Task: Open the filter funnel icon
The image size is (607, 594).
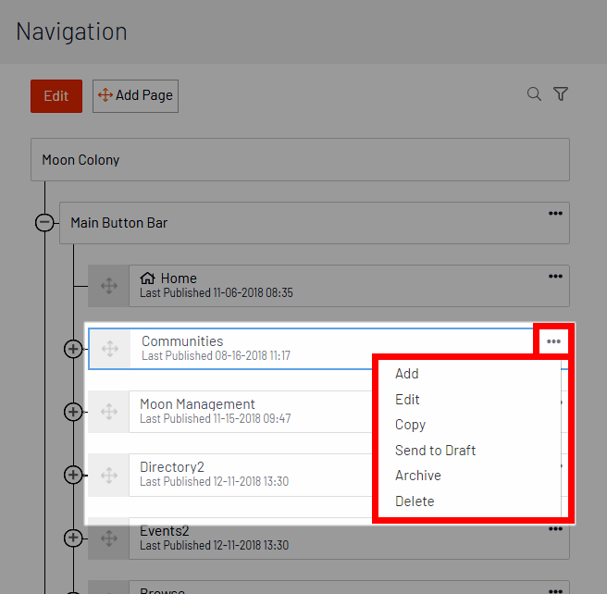Action: tap(561, 94)
